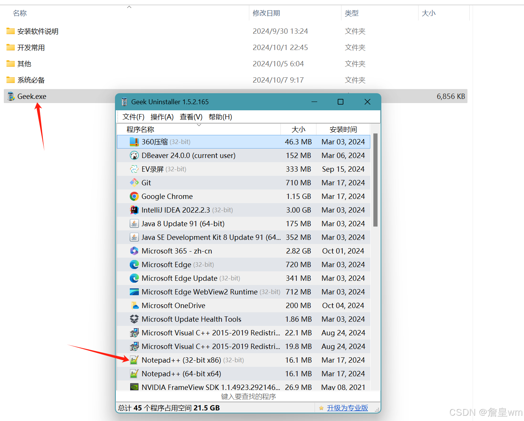The image size is (524, 421).
Task: Click the 安装软件说明 folder icon
Action: pos(11,31)
